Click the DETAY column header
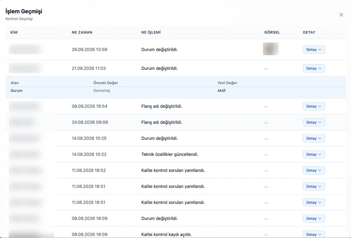The width and height of the screenshot is (351, 238). coord(309,32)
